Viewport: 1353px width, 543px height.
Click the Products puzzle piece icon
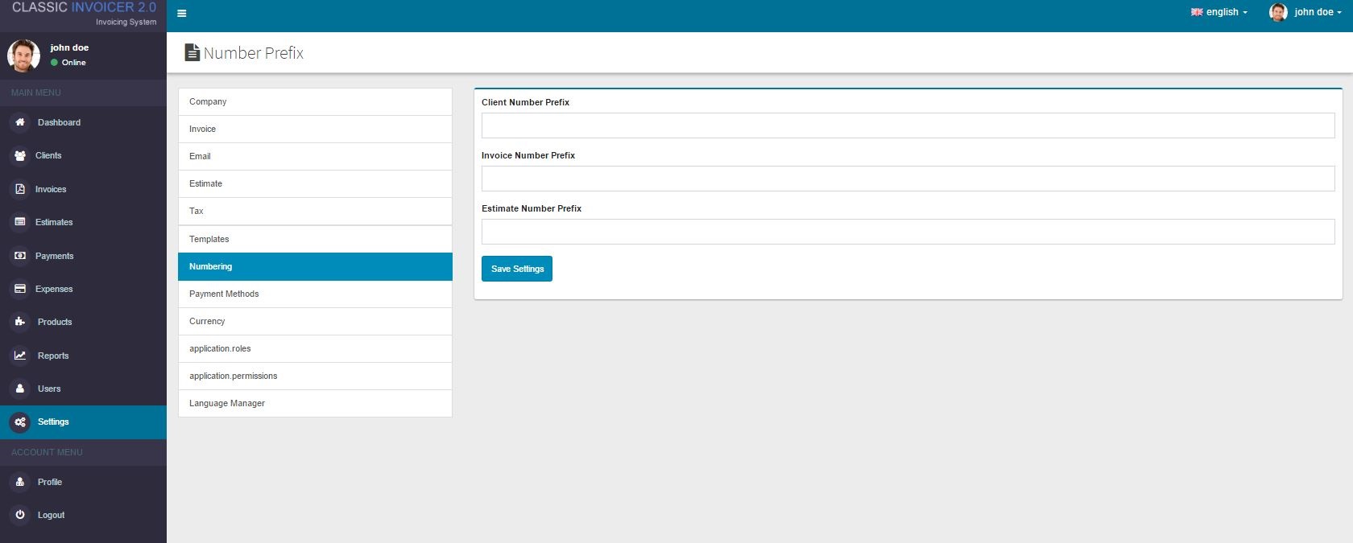20,322
